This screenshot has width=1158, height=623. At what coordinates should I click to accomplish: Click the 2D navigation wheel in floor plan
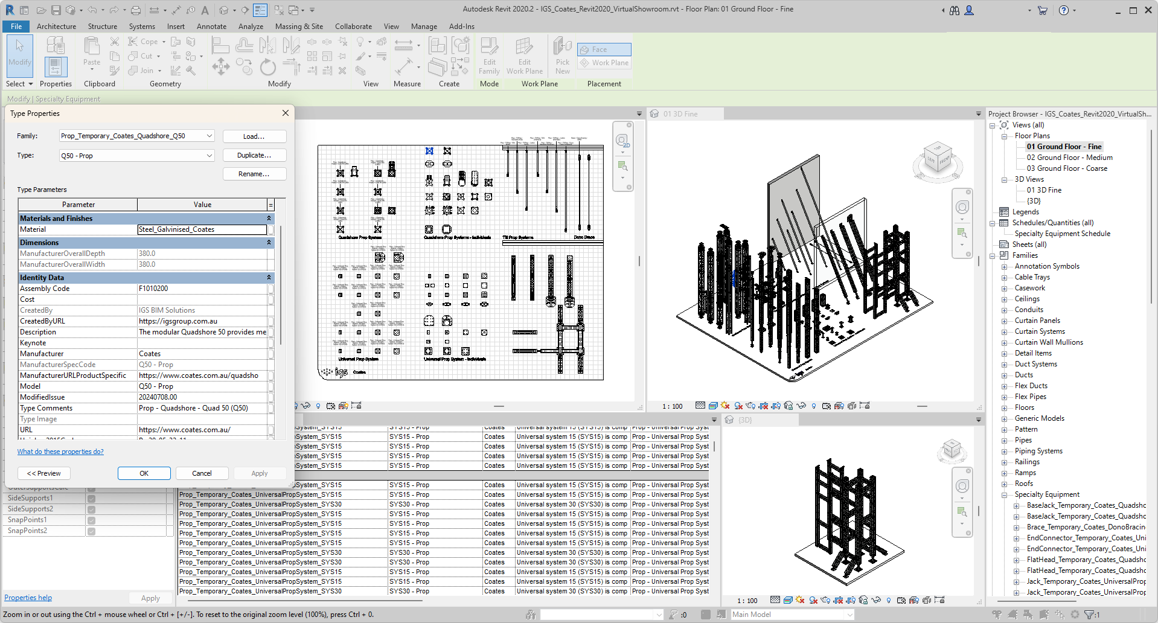622,141
